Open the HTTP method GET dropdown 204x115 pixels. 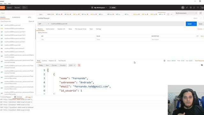(44, 24)
